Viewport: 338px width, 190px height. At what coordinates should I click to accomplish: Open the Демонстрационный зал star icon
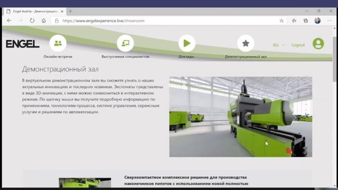(246, 43)
